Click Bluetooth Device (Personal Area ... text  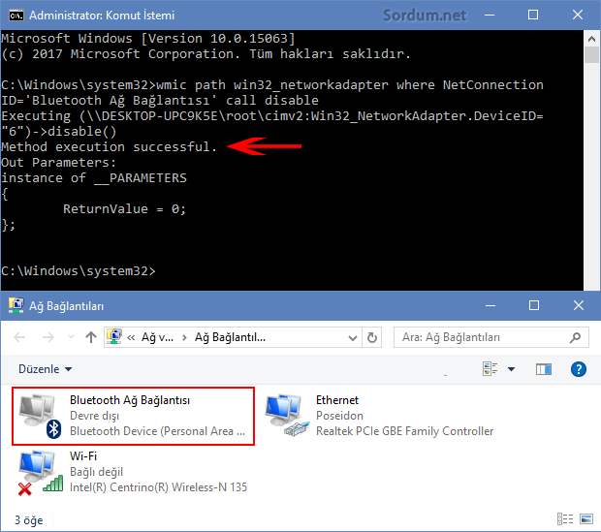157,431
